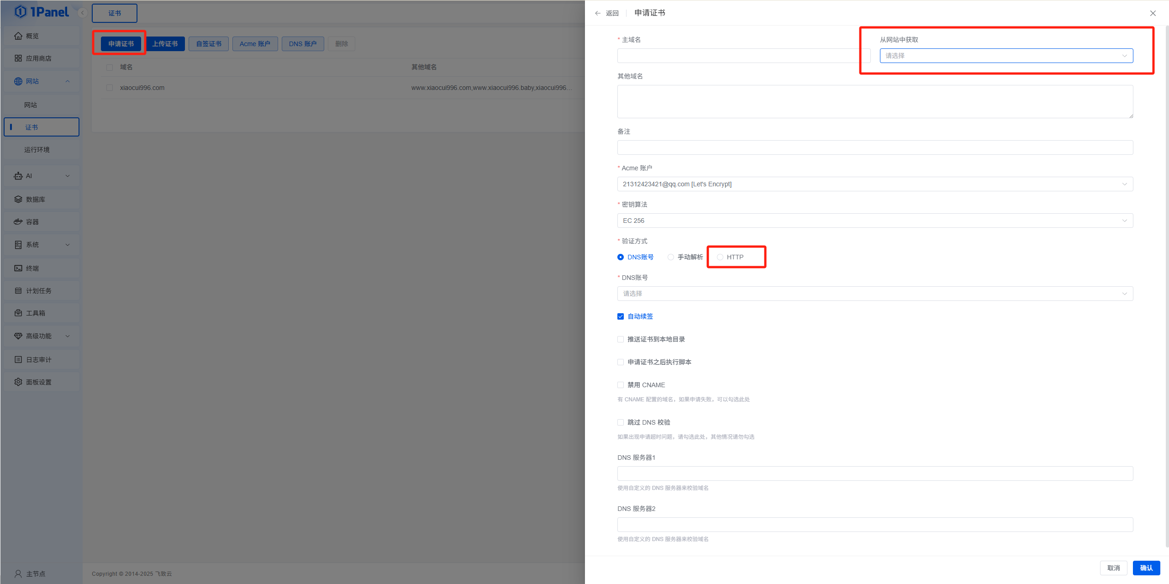Viewport: 1169px width, 584px height.
Task: Click the 工具箱 toolbox icon
Action: (x=18, y=313)
